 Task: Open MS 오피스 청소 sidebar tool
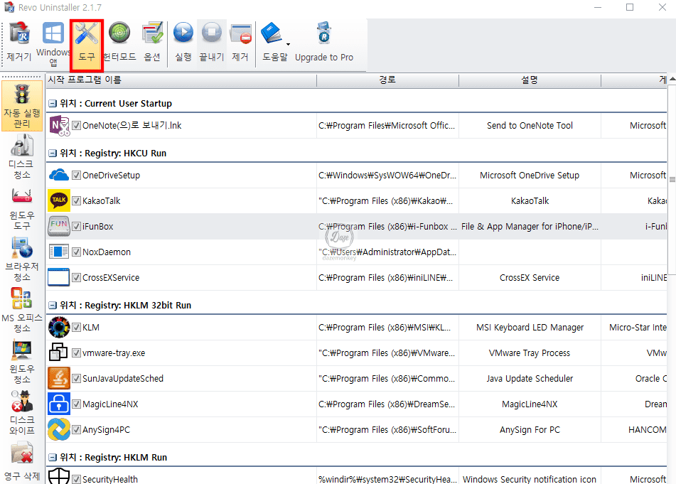point(22,310)
